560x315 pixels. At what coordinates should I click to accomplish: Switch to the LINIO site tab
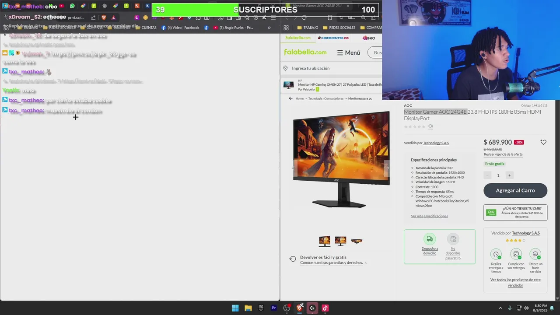point(369,38)
